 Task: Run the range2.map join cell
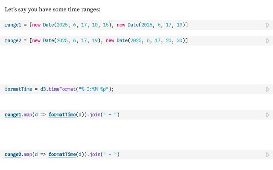(x=267, y=155)
